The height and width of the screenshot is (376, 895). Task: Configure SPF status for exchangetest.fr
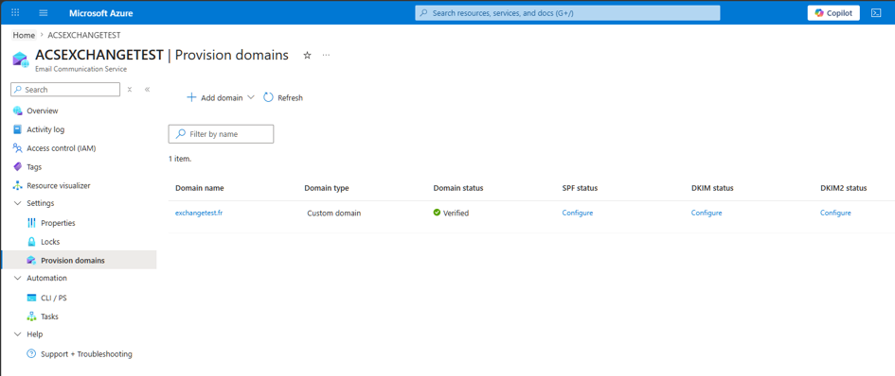(x=578, y=214)
